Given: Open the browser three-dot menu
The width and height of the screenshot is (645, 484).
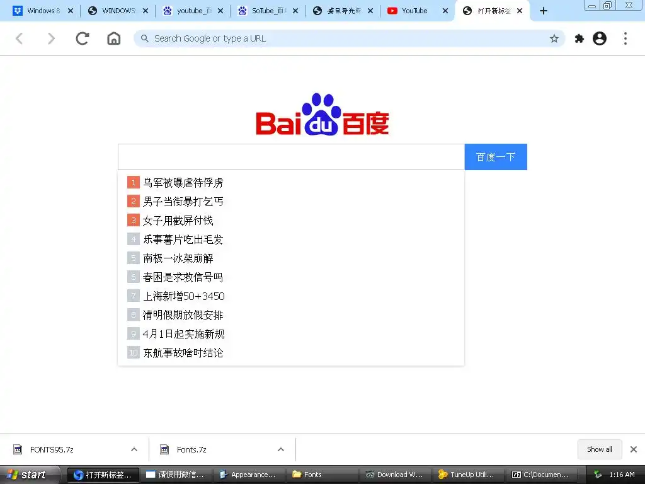Looking at the screenshot, I should tap(625, 38).
